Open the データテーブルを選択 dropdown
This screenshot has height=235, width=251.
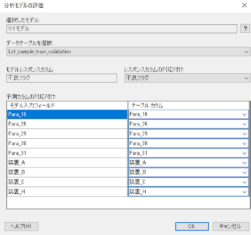128,52
